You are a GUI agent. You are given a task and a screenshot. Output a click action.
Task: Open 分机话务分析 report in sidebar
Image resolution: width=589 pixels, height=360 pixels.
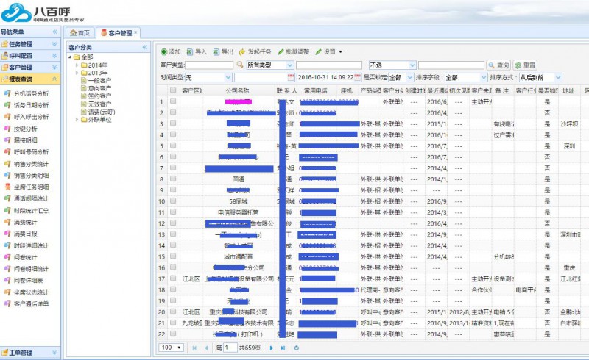click(31, 94)
